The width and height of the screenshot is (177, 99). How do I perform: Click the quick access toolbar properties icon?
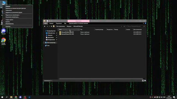tap(47, 21)
